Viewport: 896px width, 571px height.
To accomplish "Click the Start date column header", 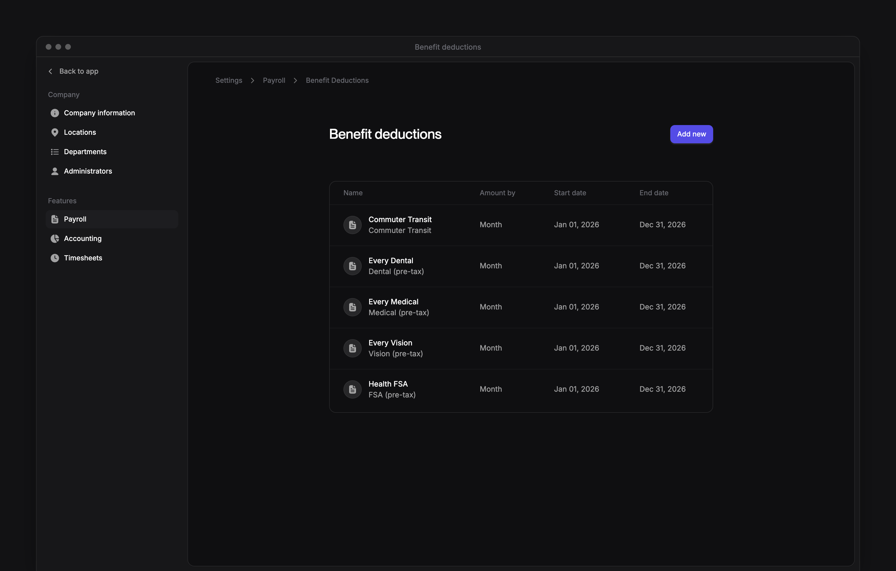I will [570, 192].
